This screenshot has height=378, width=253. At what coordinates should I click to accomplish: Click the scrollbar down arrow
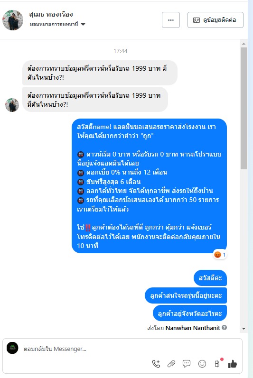(244, 329)
